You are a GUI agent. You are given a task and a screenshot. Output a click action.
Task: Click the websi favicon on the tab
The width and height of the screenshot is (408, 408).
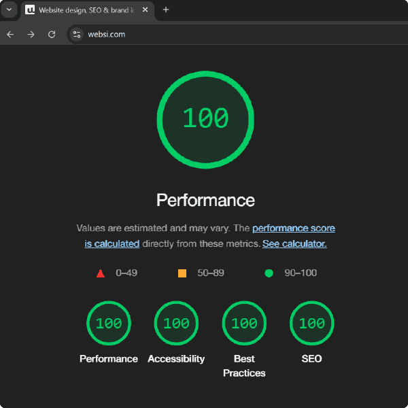point(30,10)
